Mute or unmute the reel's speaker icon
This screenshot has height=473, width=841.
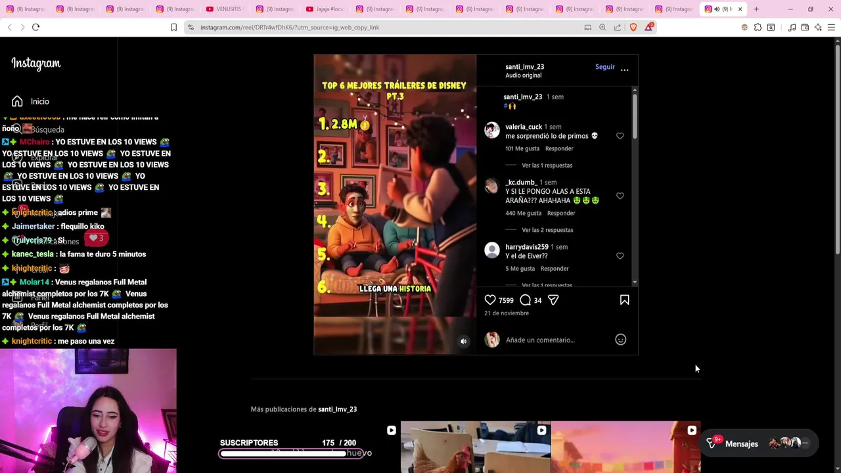click(x=463, y=341)
